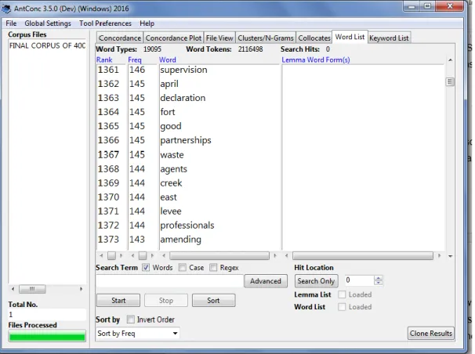Click the Clone Results button
475x354 pixels.
click(431, 334)
